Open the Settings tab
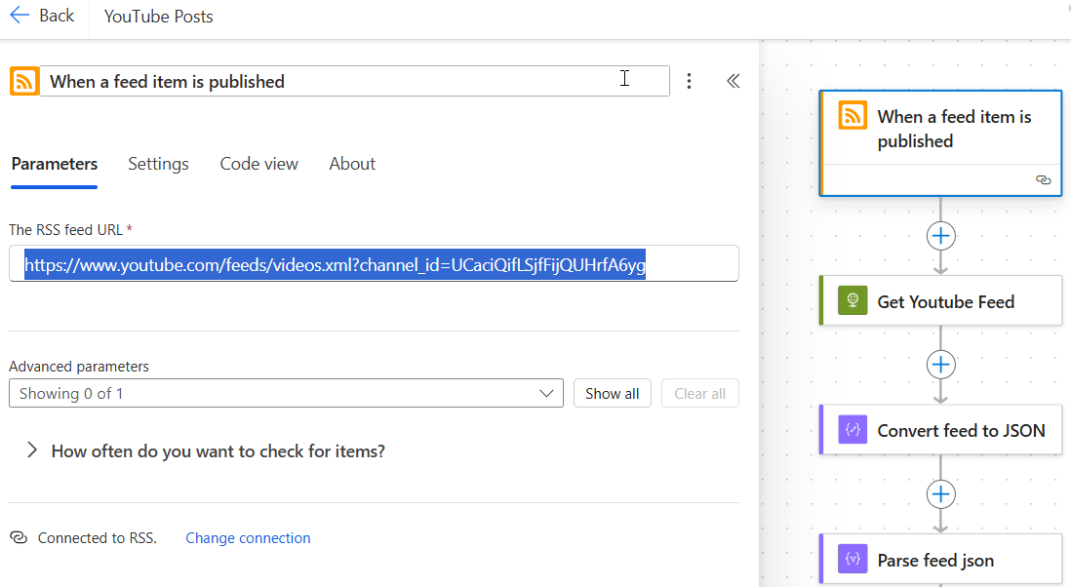1071x587 pixels. pos(158,164)
